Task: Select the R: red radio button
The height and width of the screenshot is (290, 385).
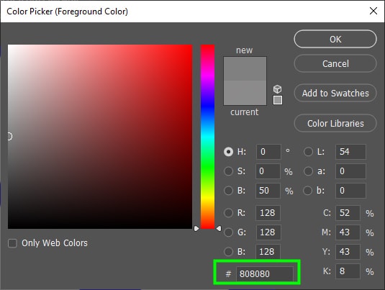Action: click(228, 213)
